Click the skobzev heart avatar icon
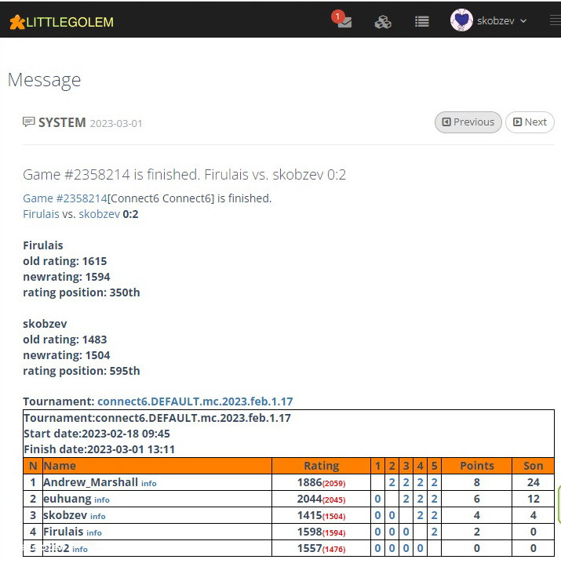This screenshot has width=561, height=563. 461,20
